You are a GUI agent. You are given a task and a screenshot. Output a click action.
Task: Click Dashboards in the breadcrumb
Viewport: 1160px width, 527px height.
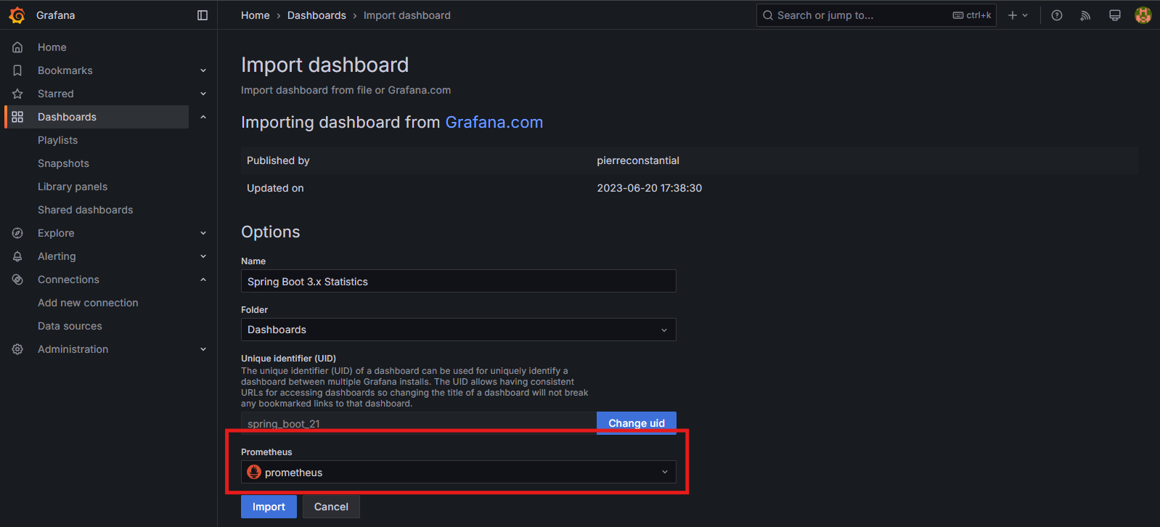pos(316,15)
